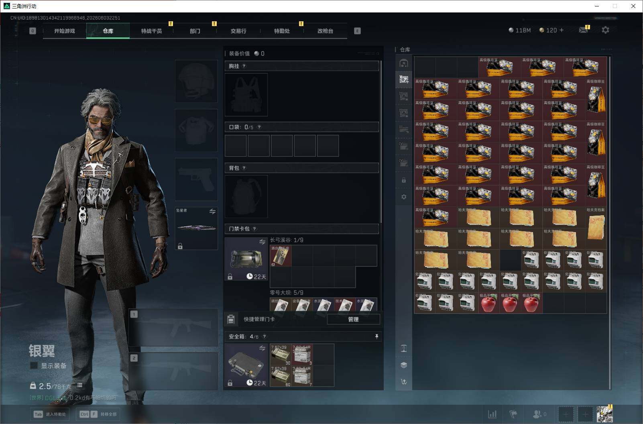Click the 快捷管理门卡 card icon
Viewport: 643px width, 424px height.
click(x=231, y=319)
